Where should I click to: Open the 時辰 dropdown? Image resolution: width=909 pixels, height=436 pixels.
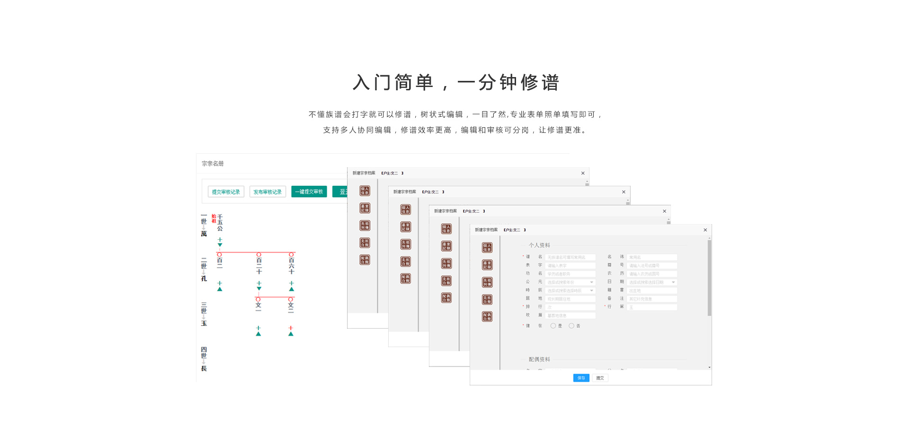click(591, 290)
